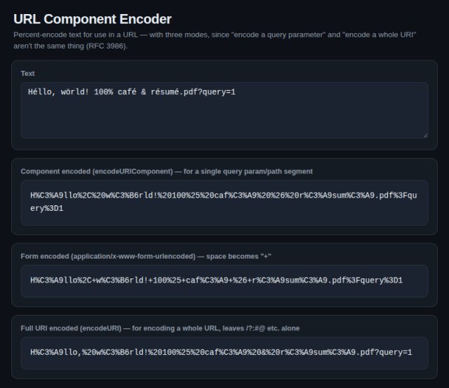Screen dimensions: 449x388
Task: Click the Full URI encoded output string
Action: click(221, 352)
